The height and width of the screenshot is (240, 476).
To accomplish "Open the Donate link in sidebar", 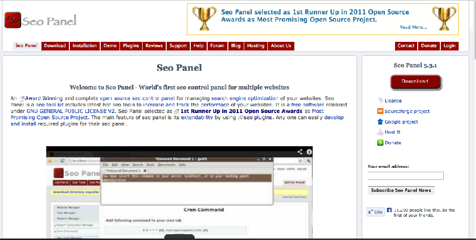I will [393, 143].
